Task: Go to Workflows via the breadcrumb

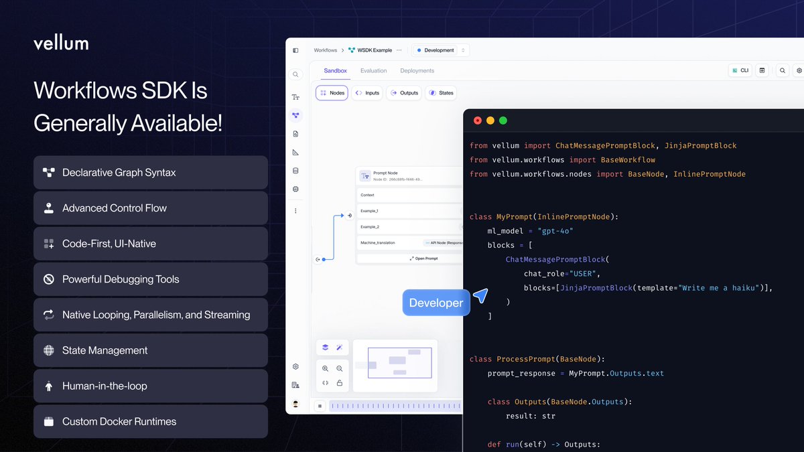Action: point(326,50)
